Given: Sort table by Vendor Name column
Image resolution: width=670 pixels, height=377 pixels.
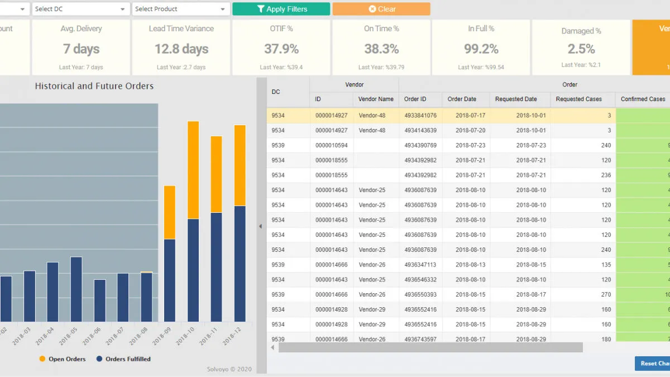Looking at the screenshot, I should (376, 99).
